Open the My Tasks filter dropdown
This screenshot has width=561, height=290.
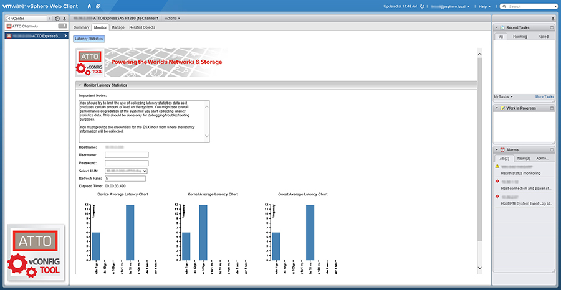(504, 97)
